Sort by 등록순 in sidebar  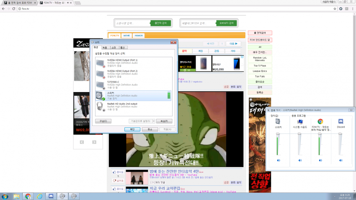(260, 92)
